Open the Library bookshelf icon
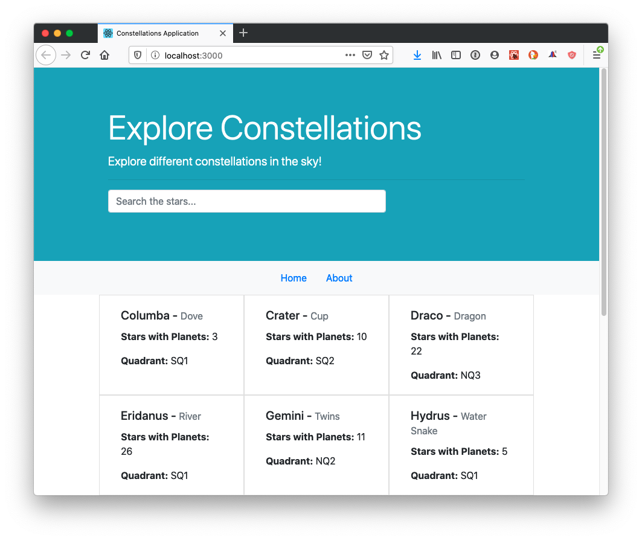642x540 pixels. point(437,55)
